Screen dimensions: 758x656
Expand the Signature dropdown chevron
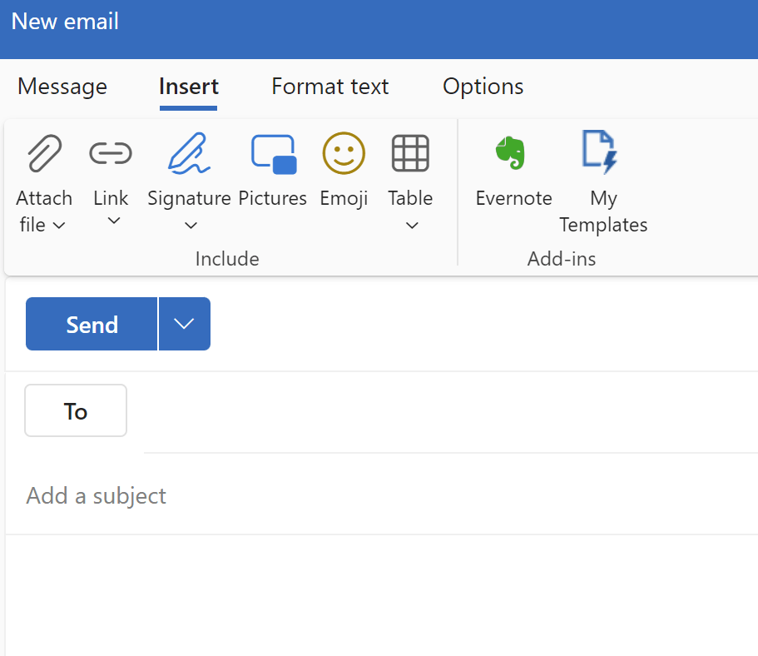[191, 226]
